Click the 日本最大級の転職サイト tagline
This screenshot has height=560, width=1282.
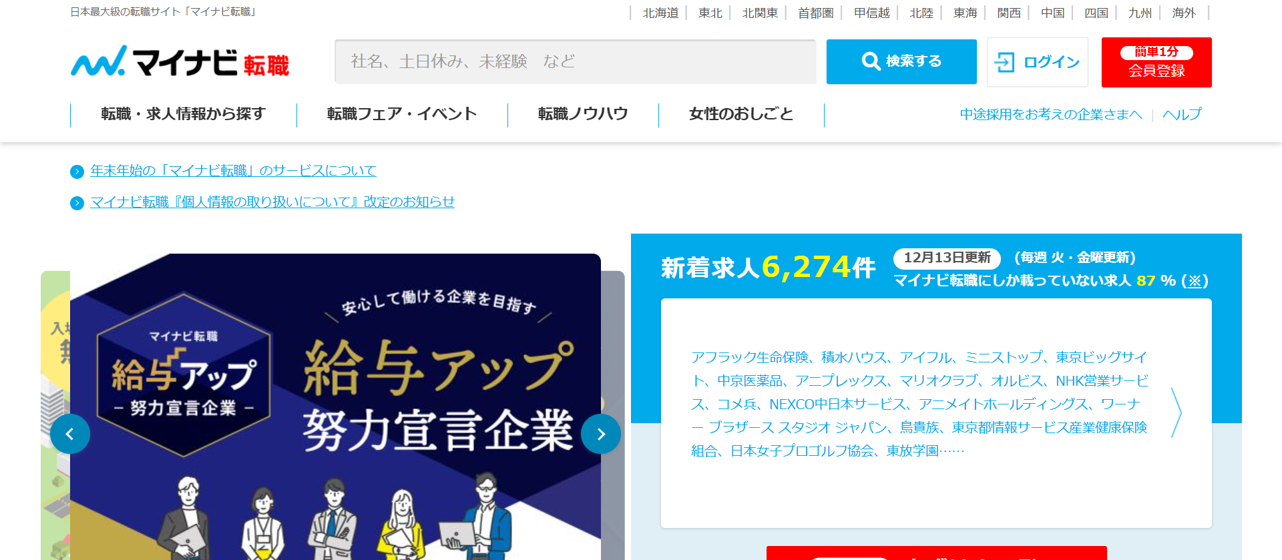(x=164, y=12)
